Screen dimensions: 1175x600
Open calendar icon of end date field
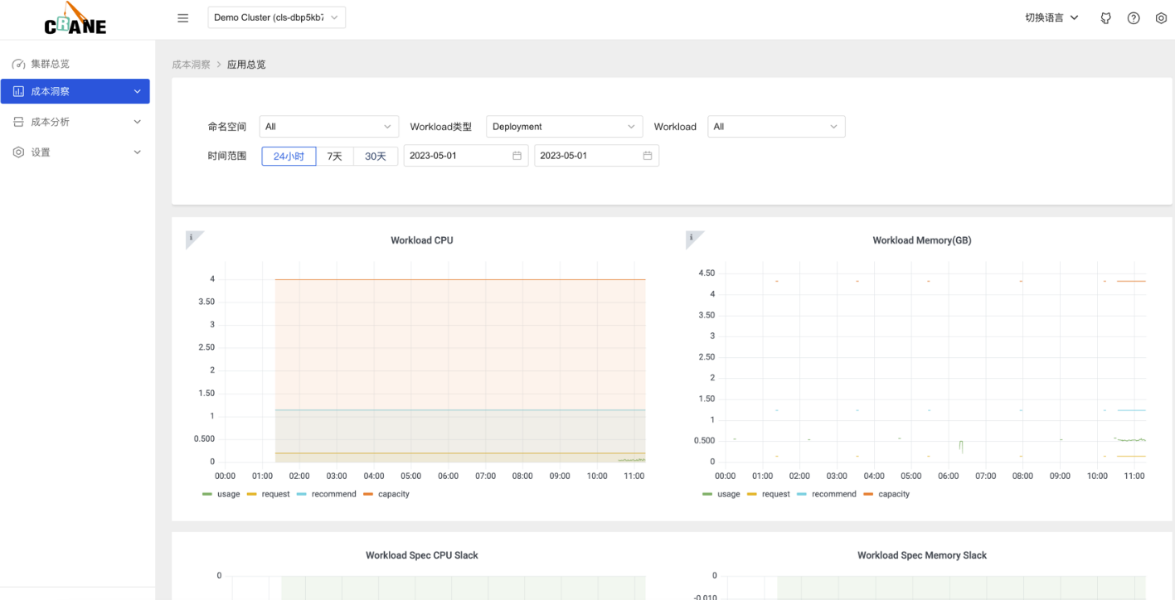coord(648,156)
